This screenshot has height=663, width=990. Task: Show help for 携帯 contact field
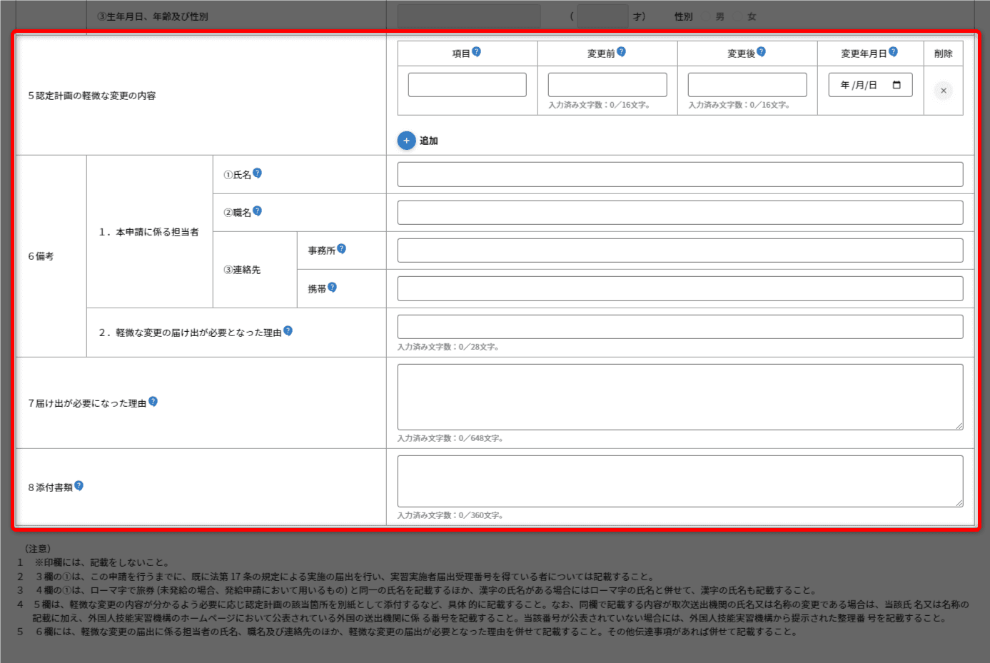point(332,288)
